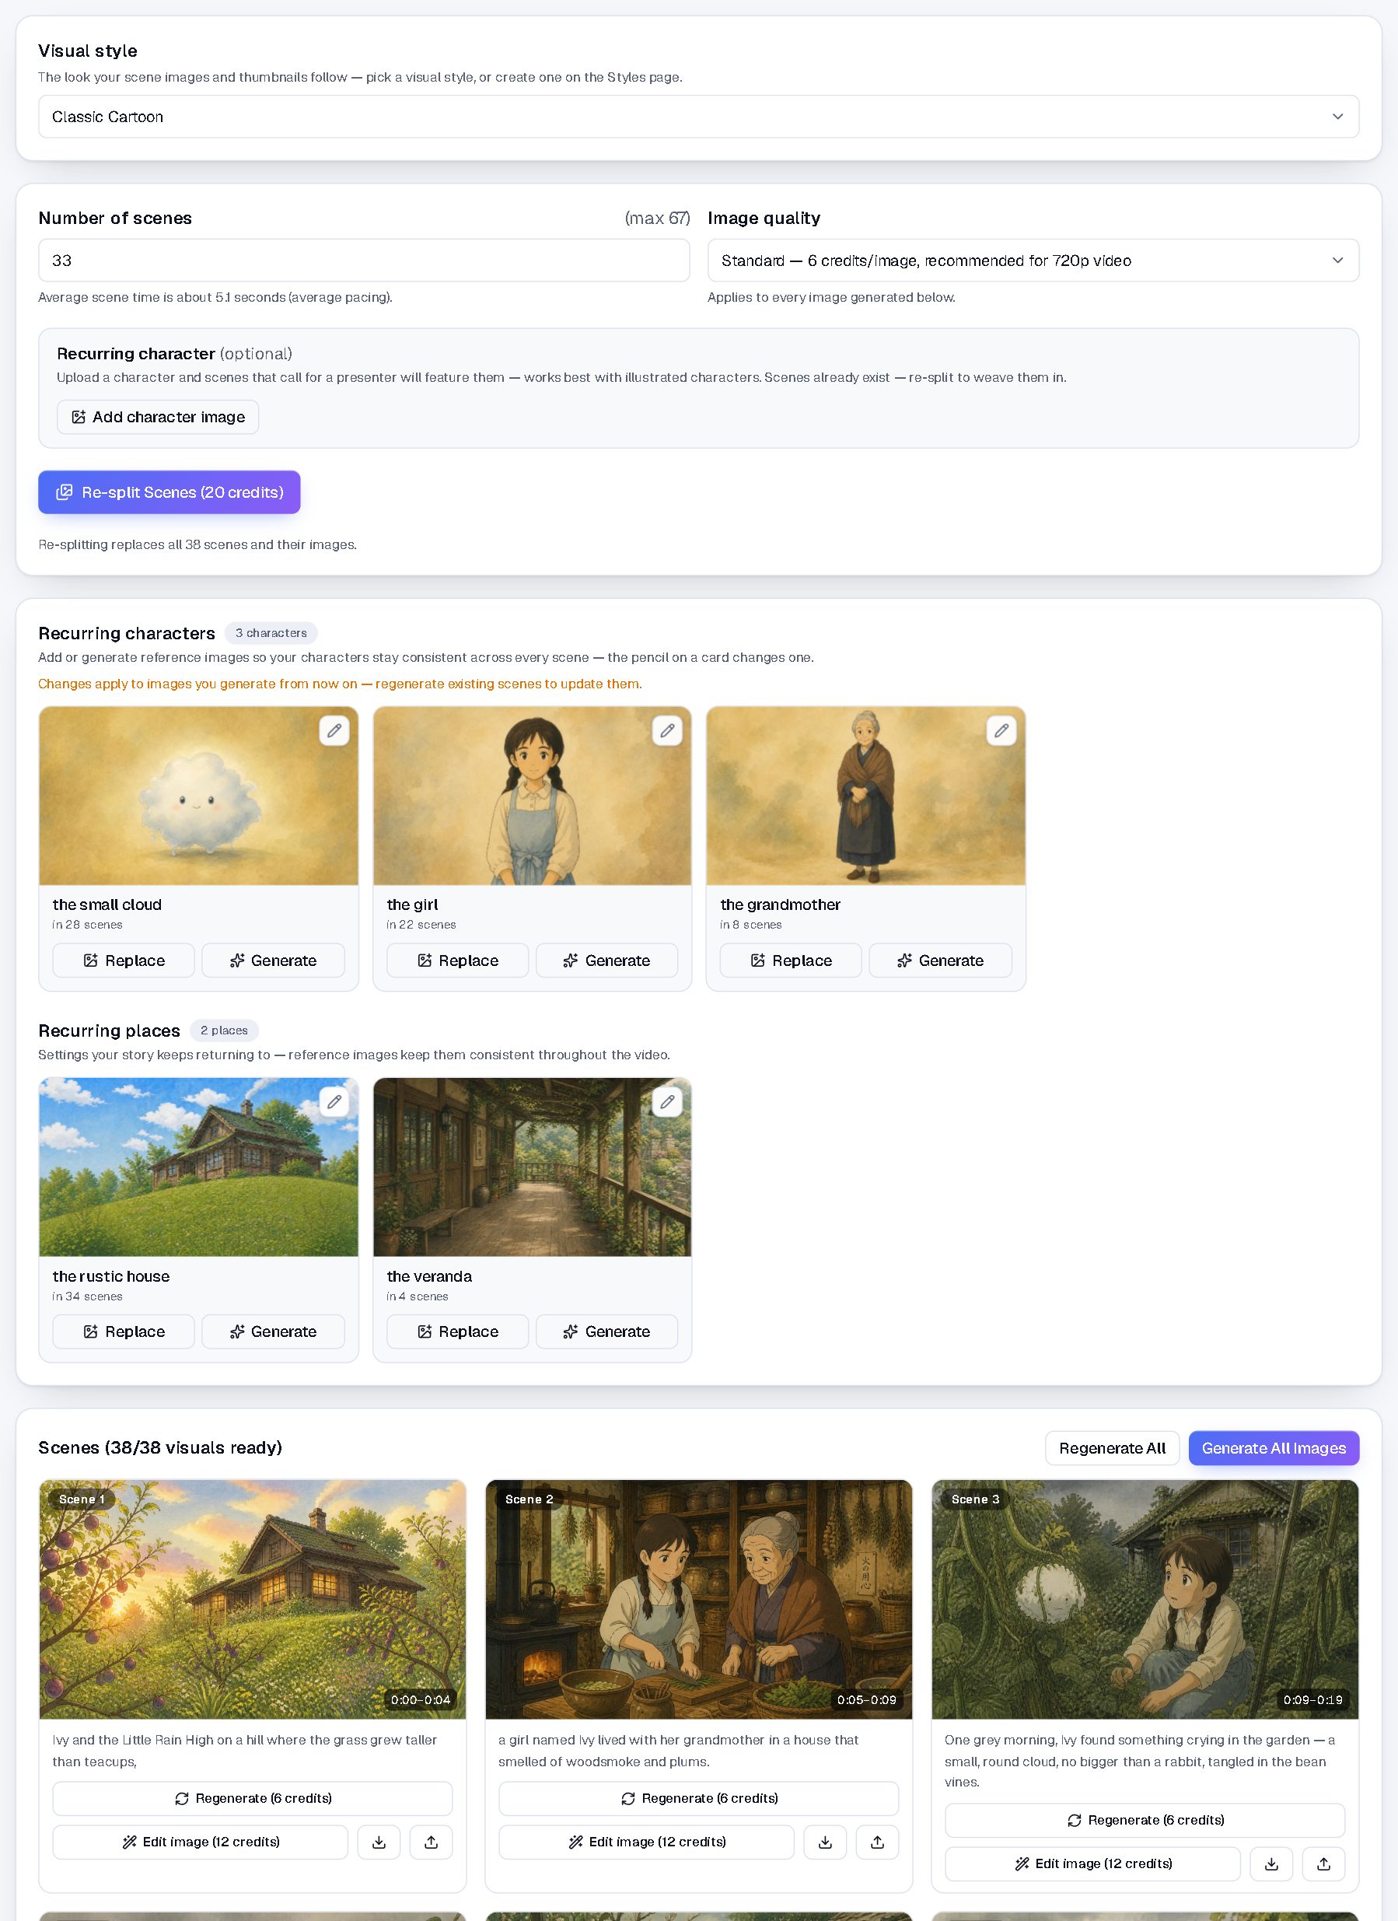Open the grandmother character thumbnail
1398x1921 pixels.
click(x=865, y=796)
